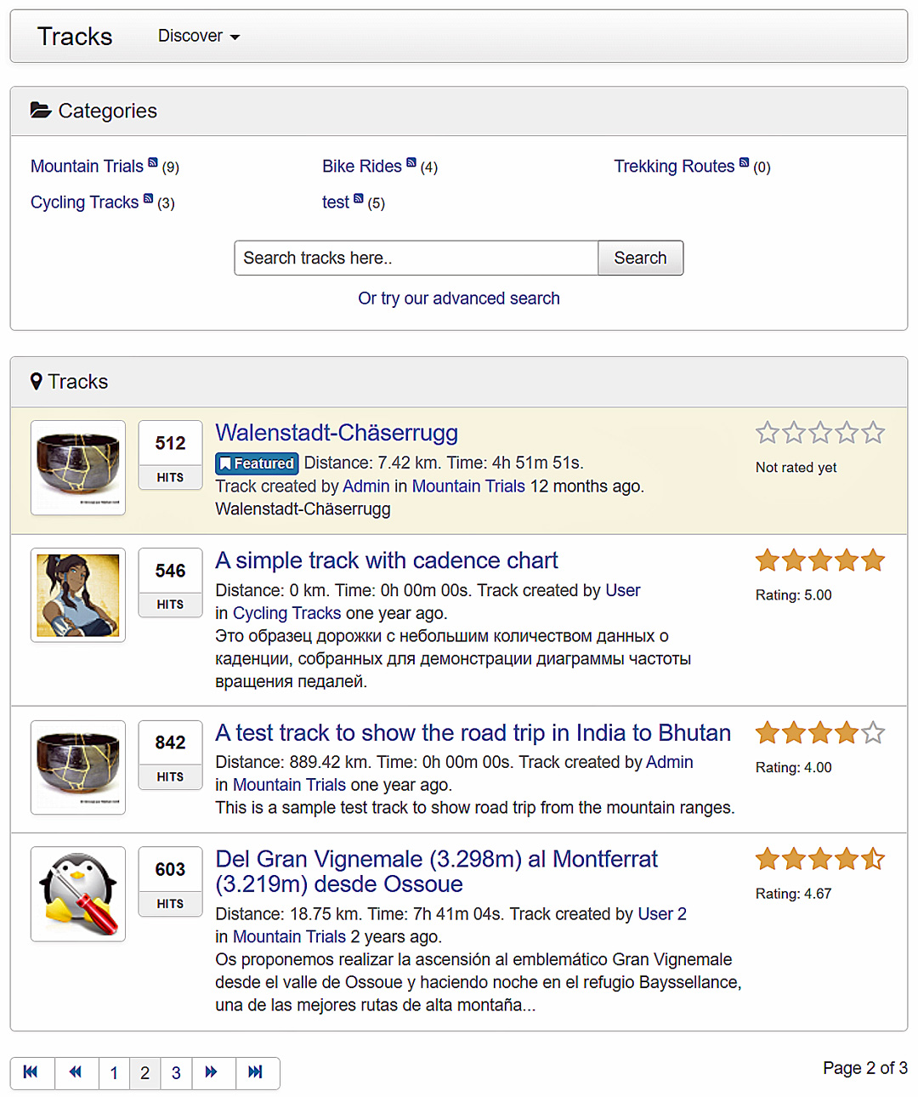The height and width of the screenshot is (1097, 918).
Task: Open track 'A simple track with cadence chart'
Action: pos(387,560)
